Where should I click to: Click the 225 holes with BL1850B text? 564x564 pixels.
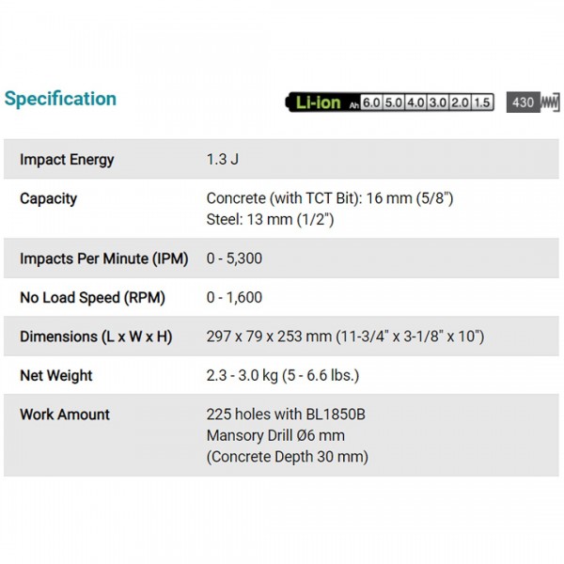click(x=286, y=415)
